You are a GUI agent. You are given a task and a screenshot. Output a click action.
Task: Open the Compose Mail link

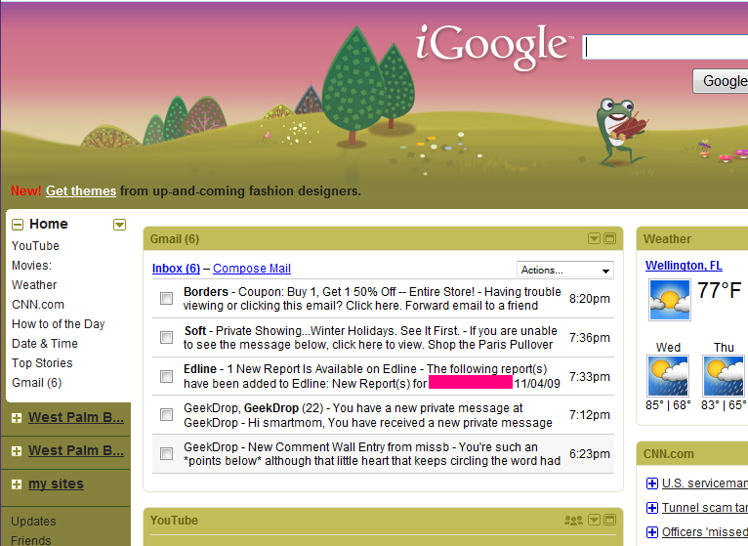pyautogui.click(x=252, y=269)
